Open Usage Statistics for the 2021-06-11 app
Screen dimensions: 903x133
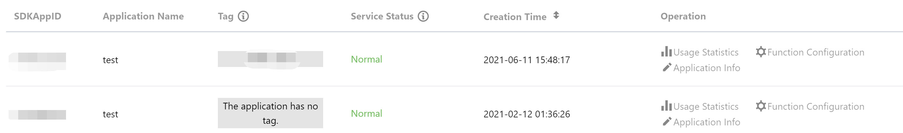tap(705, 52)
